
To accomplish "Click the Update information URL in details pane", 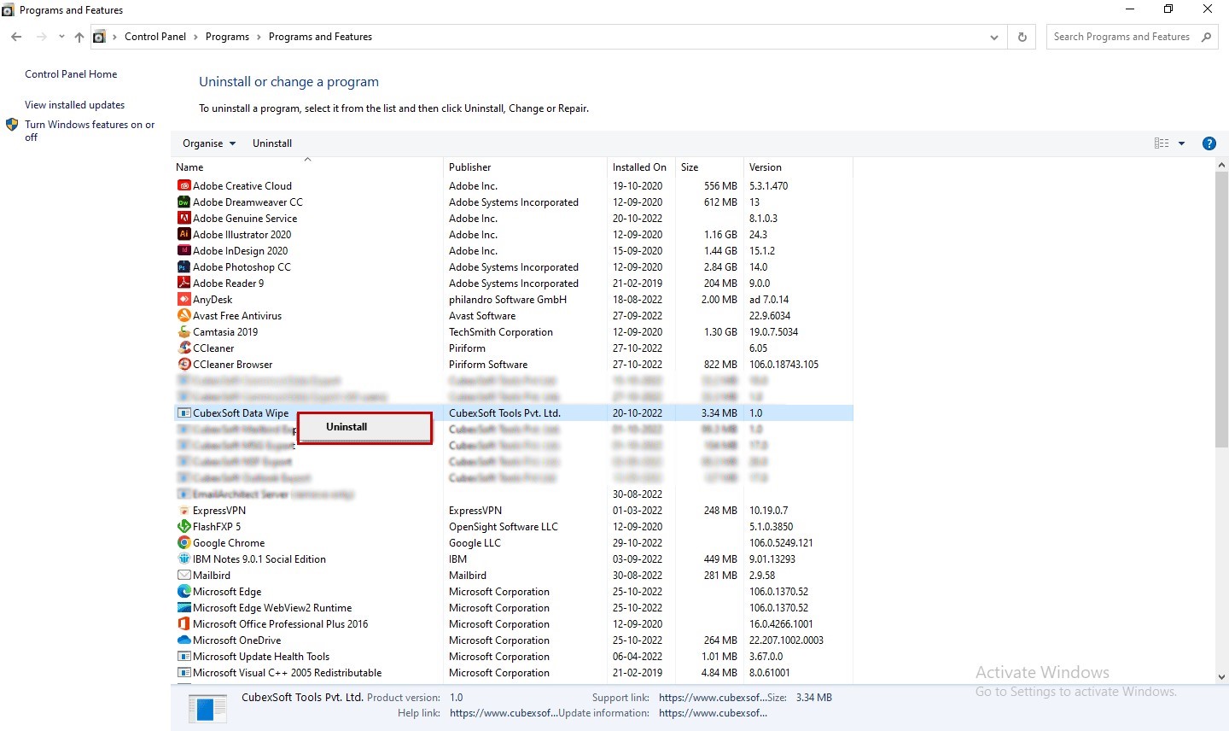I will [713, 713].
